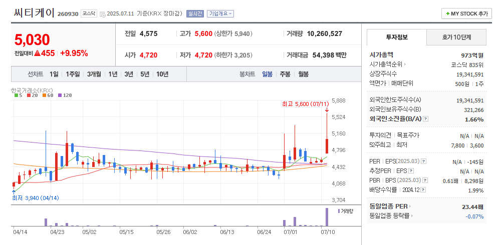
Task: Click the 동일업종 PER value 23.44배
Action: tap(472, 207)
